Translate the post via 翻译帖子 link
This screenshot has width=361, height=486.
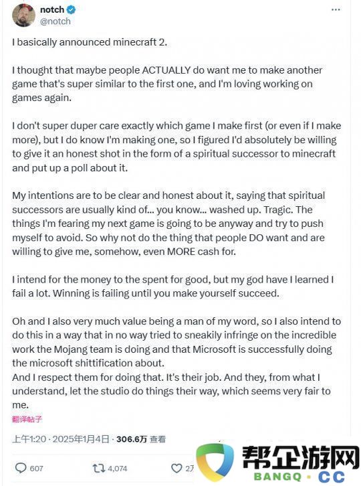click(27, 419)
